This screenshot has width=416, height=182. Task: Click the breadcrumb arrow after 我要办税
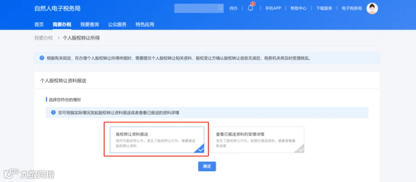59,38
